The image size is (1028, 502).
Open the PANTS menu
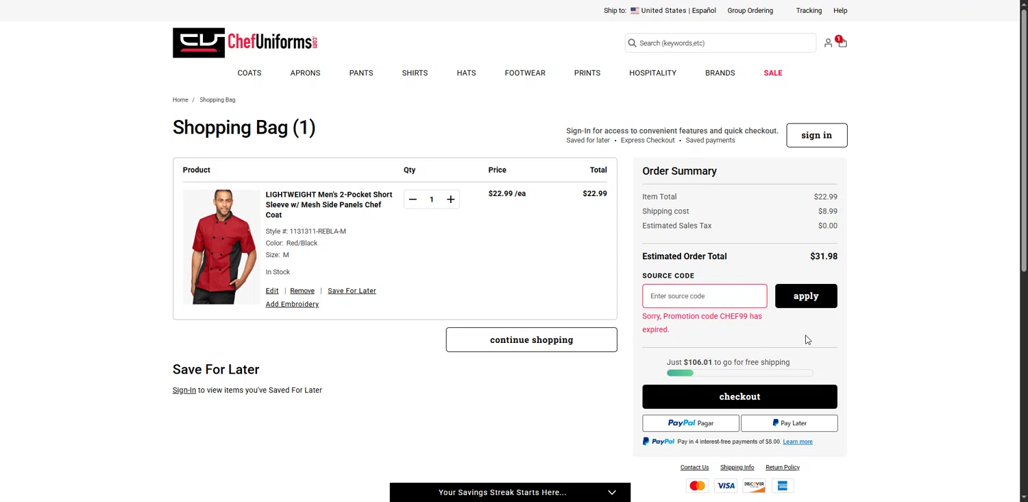coord(361,73)
